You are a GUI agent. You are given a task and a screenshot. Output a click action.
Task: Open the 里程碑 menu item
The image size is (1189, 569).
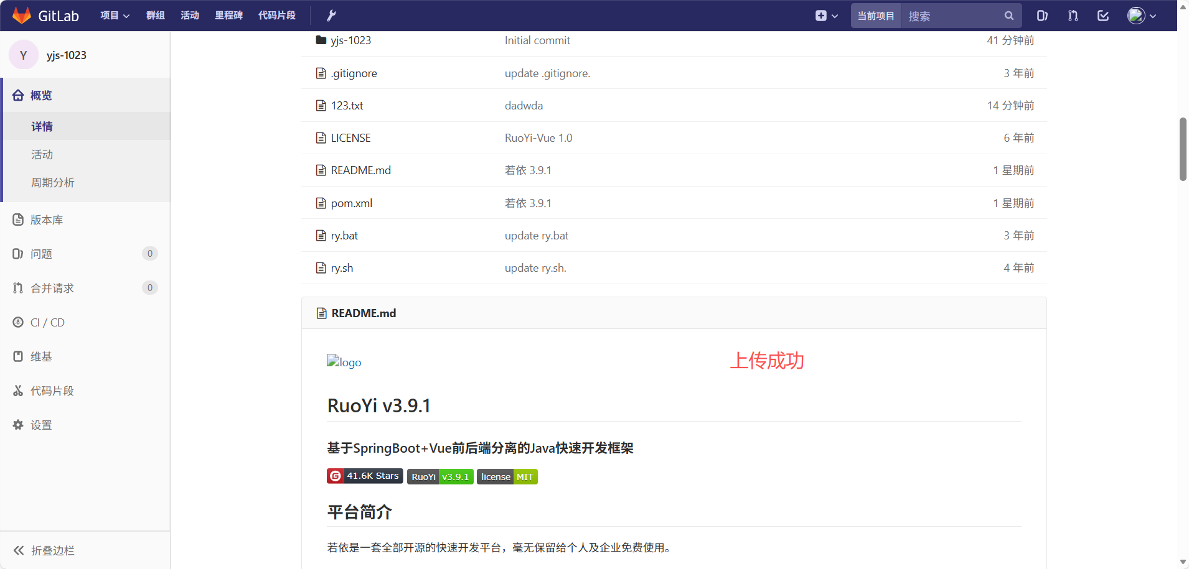pos(228,16)
